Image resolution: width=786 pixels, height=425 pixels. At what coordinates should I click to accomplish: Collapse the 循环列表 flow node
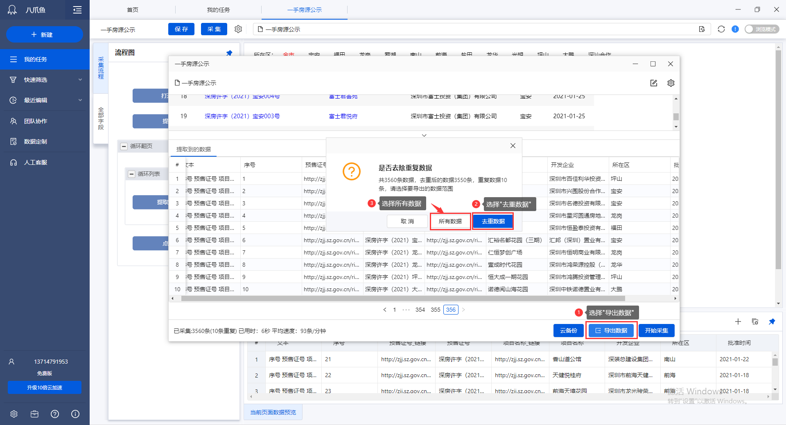[132, 174]
